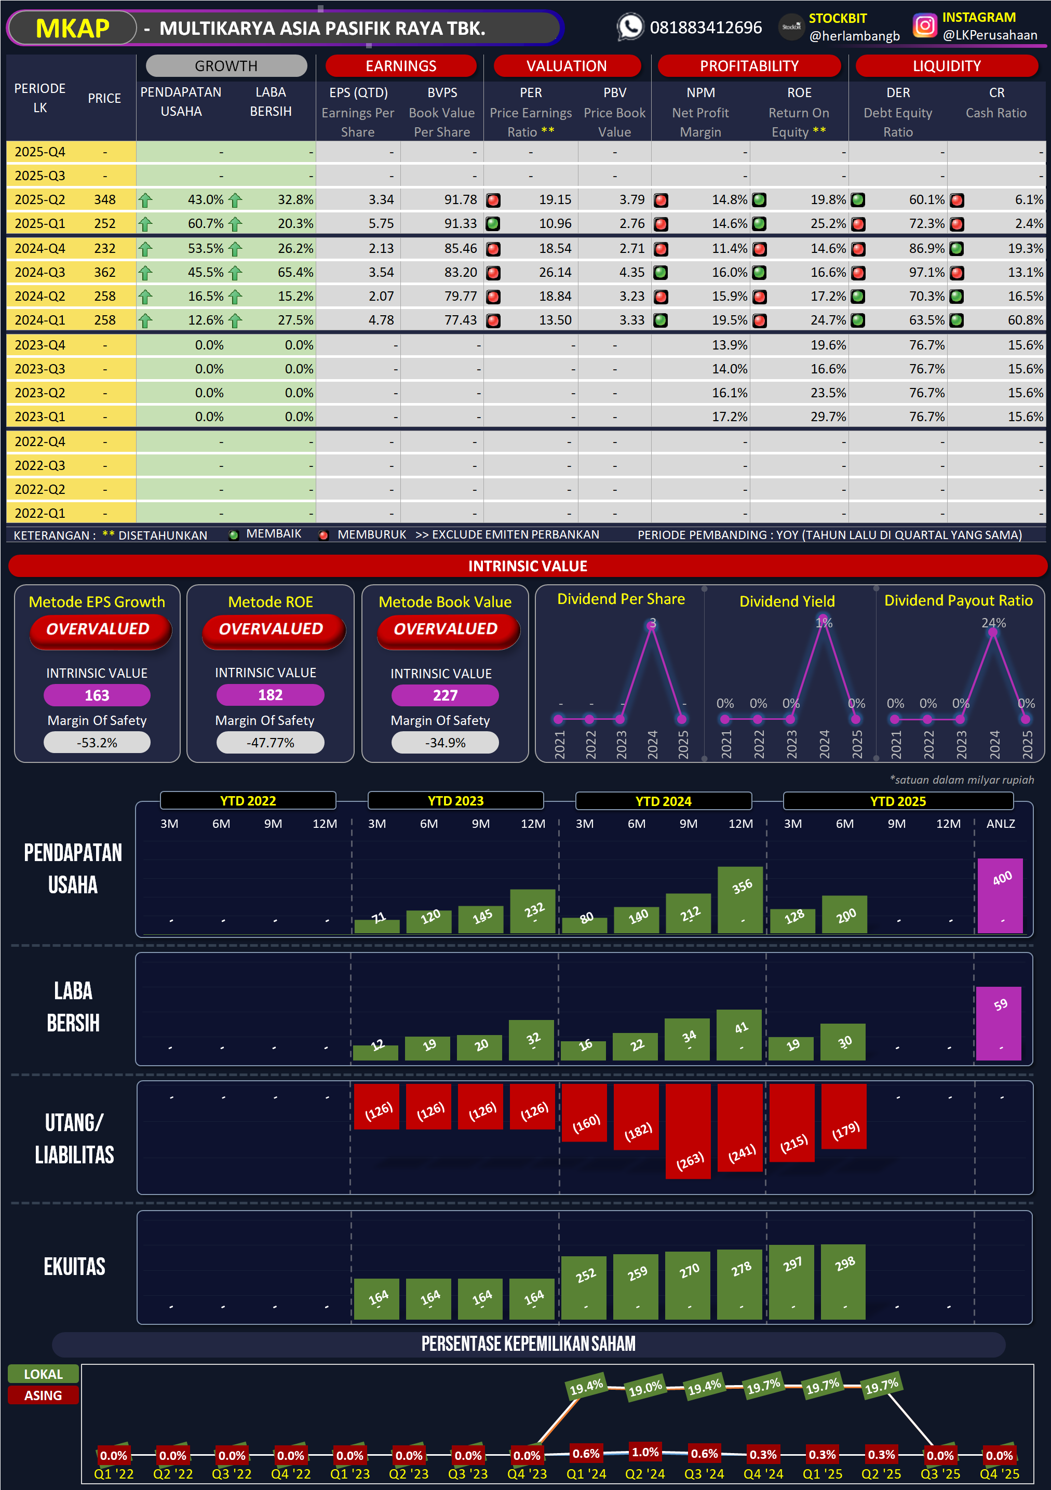Image resolution: width=1051 pixels, height=1490 pixels.
Task: Click the YTD 2025 header label
Action: [898, 801]
